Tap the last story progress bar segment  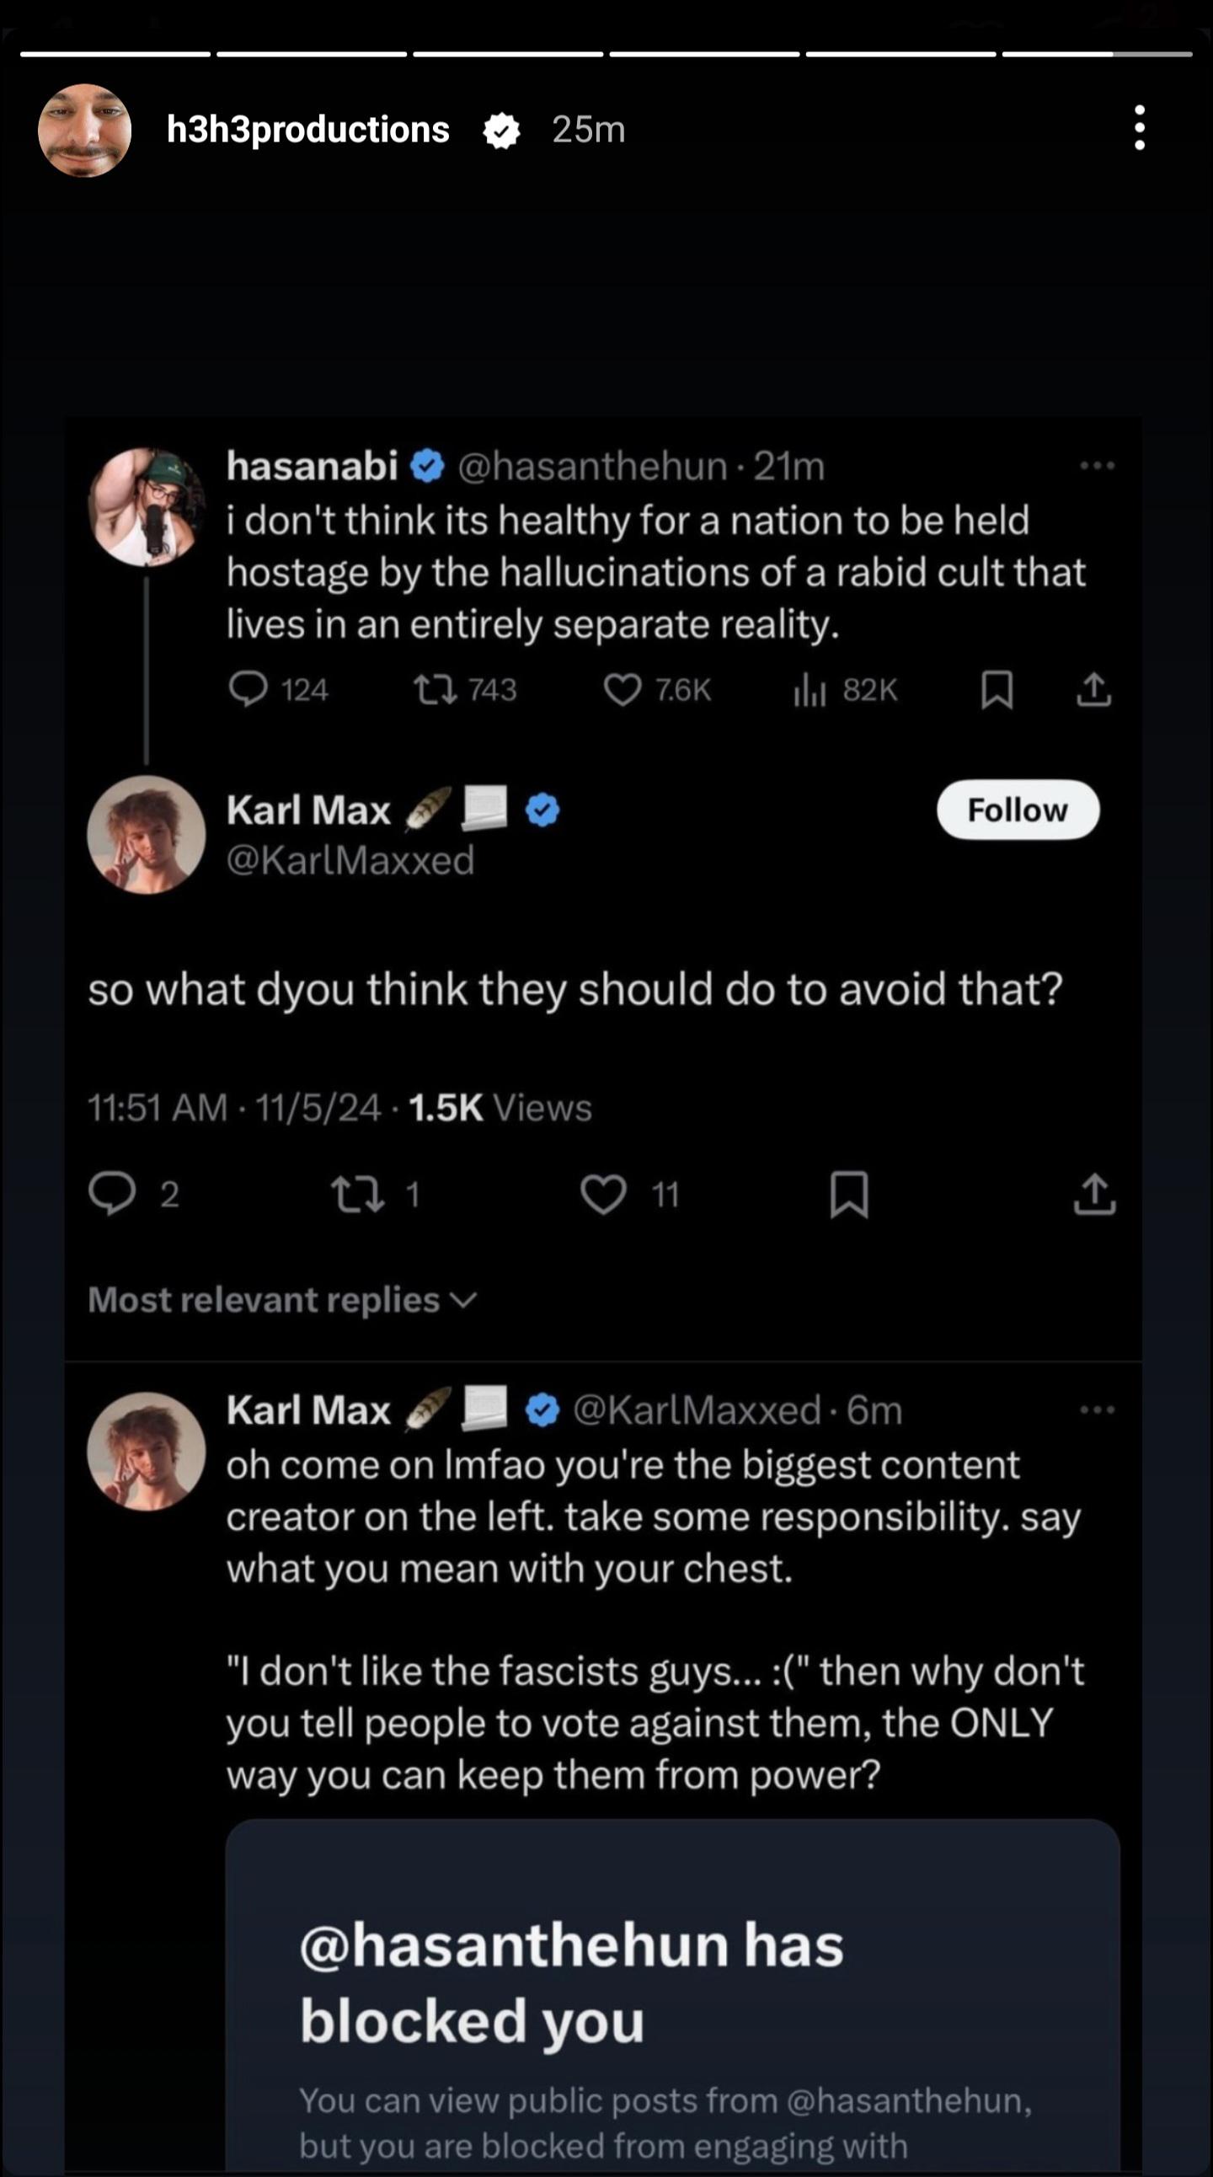pos(1098,54)
